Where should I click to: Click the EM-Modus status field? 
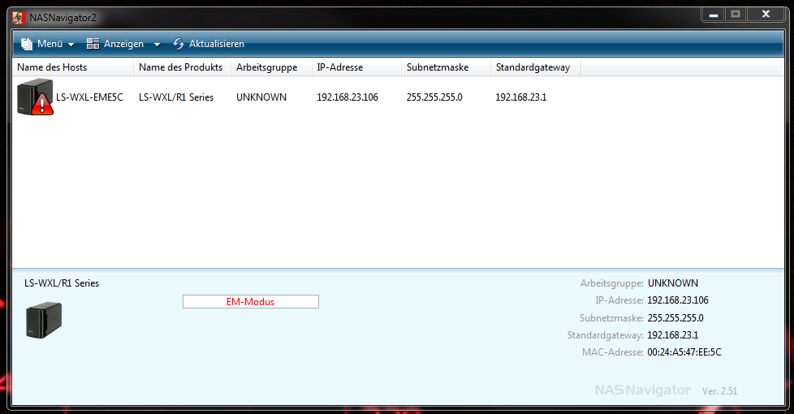pos(251,302)
